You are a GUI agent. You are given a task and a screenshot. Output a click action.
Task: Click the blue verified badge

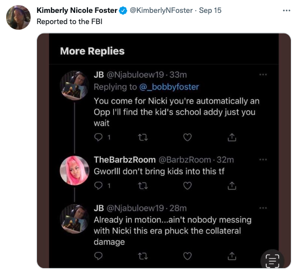tap(123, 11)
